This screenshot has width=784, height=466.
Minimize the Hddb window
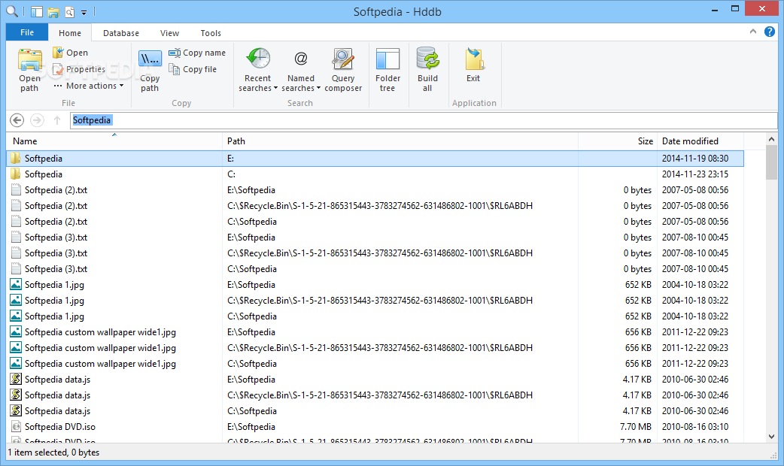coord(715,8)
